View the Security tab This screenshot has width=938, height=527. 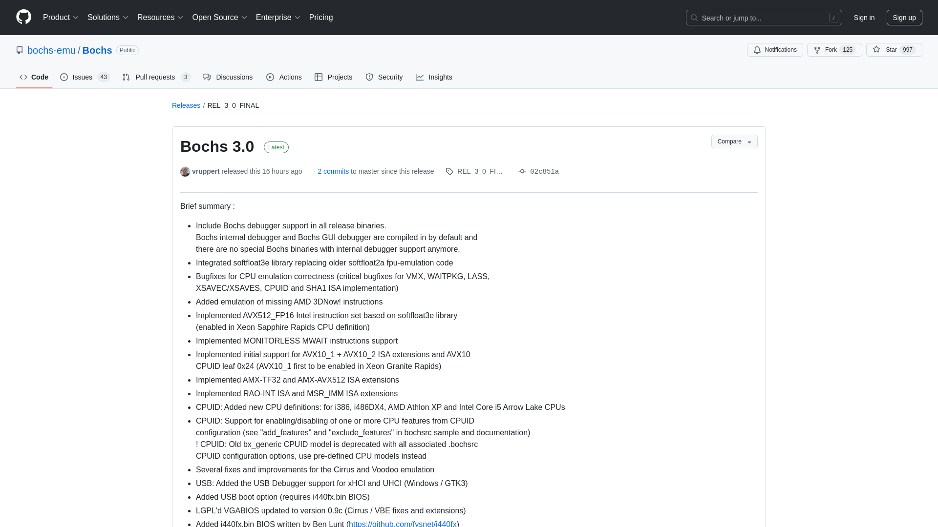[x=384, y=77]
